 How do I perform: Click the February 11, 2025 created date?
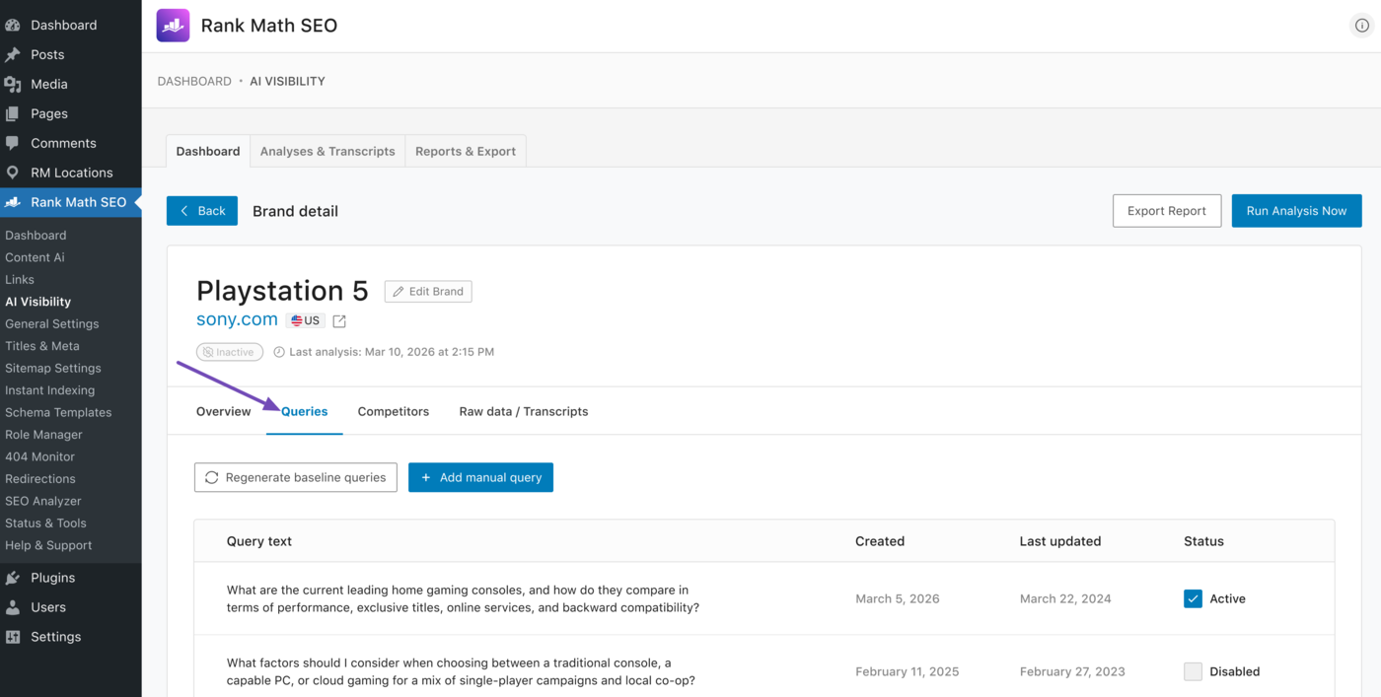coord(908,671)
